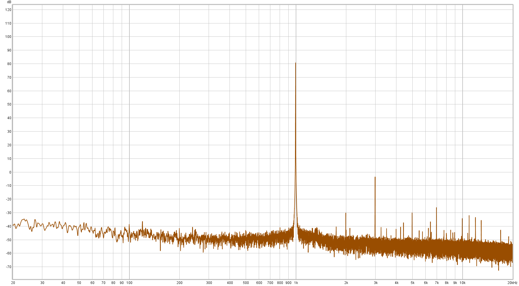519x286 pixels.
Task: Click the -30 value on the dB axis
Action: 9,213
